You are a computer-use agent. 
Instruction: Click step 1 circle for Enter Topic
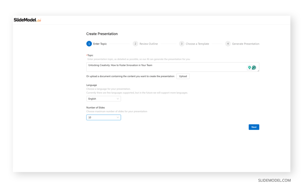coord(89,44)
